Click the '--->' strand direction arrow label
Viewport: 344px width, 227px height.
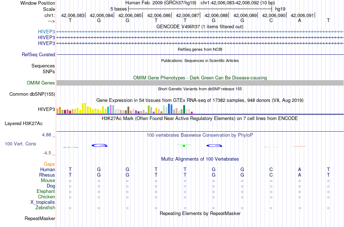click(x=51, y=21)
